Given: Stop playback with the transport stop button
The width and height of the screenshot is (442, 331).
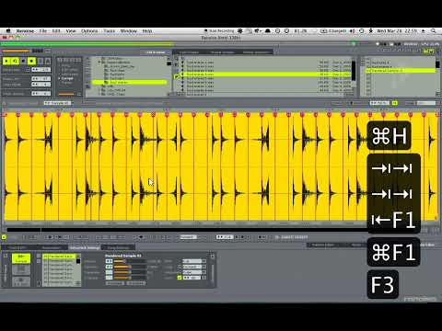Looking at the screenshot, I should click(23, 61).
